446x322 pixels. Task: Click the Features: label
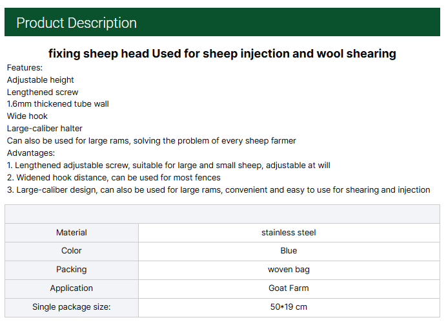point(25,68)
